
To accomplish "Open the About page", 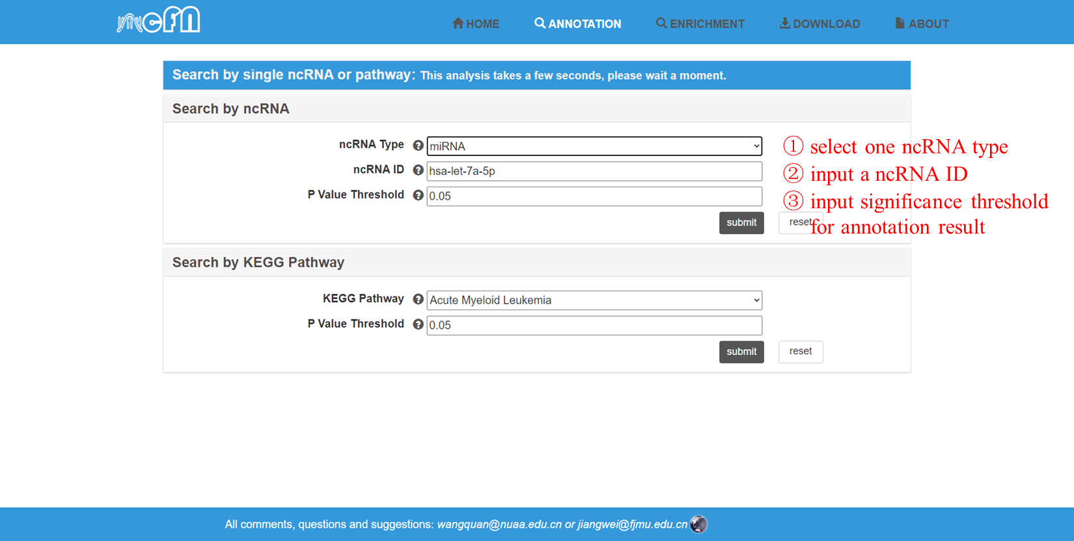I will point(922,24).
